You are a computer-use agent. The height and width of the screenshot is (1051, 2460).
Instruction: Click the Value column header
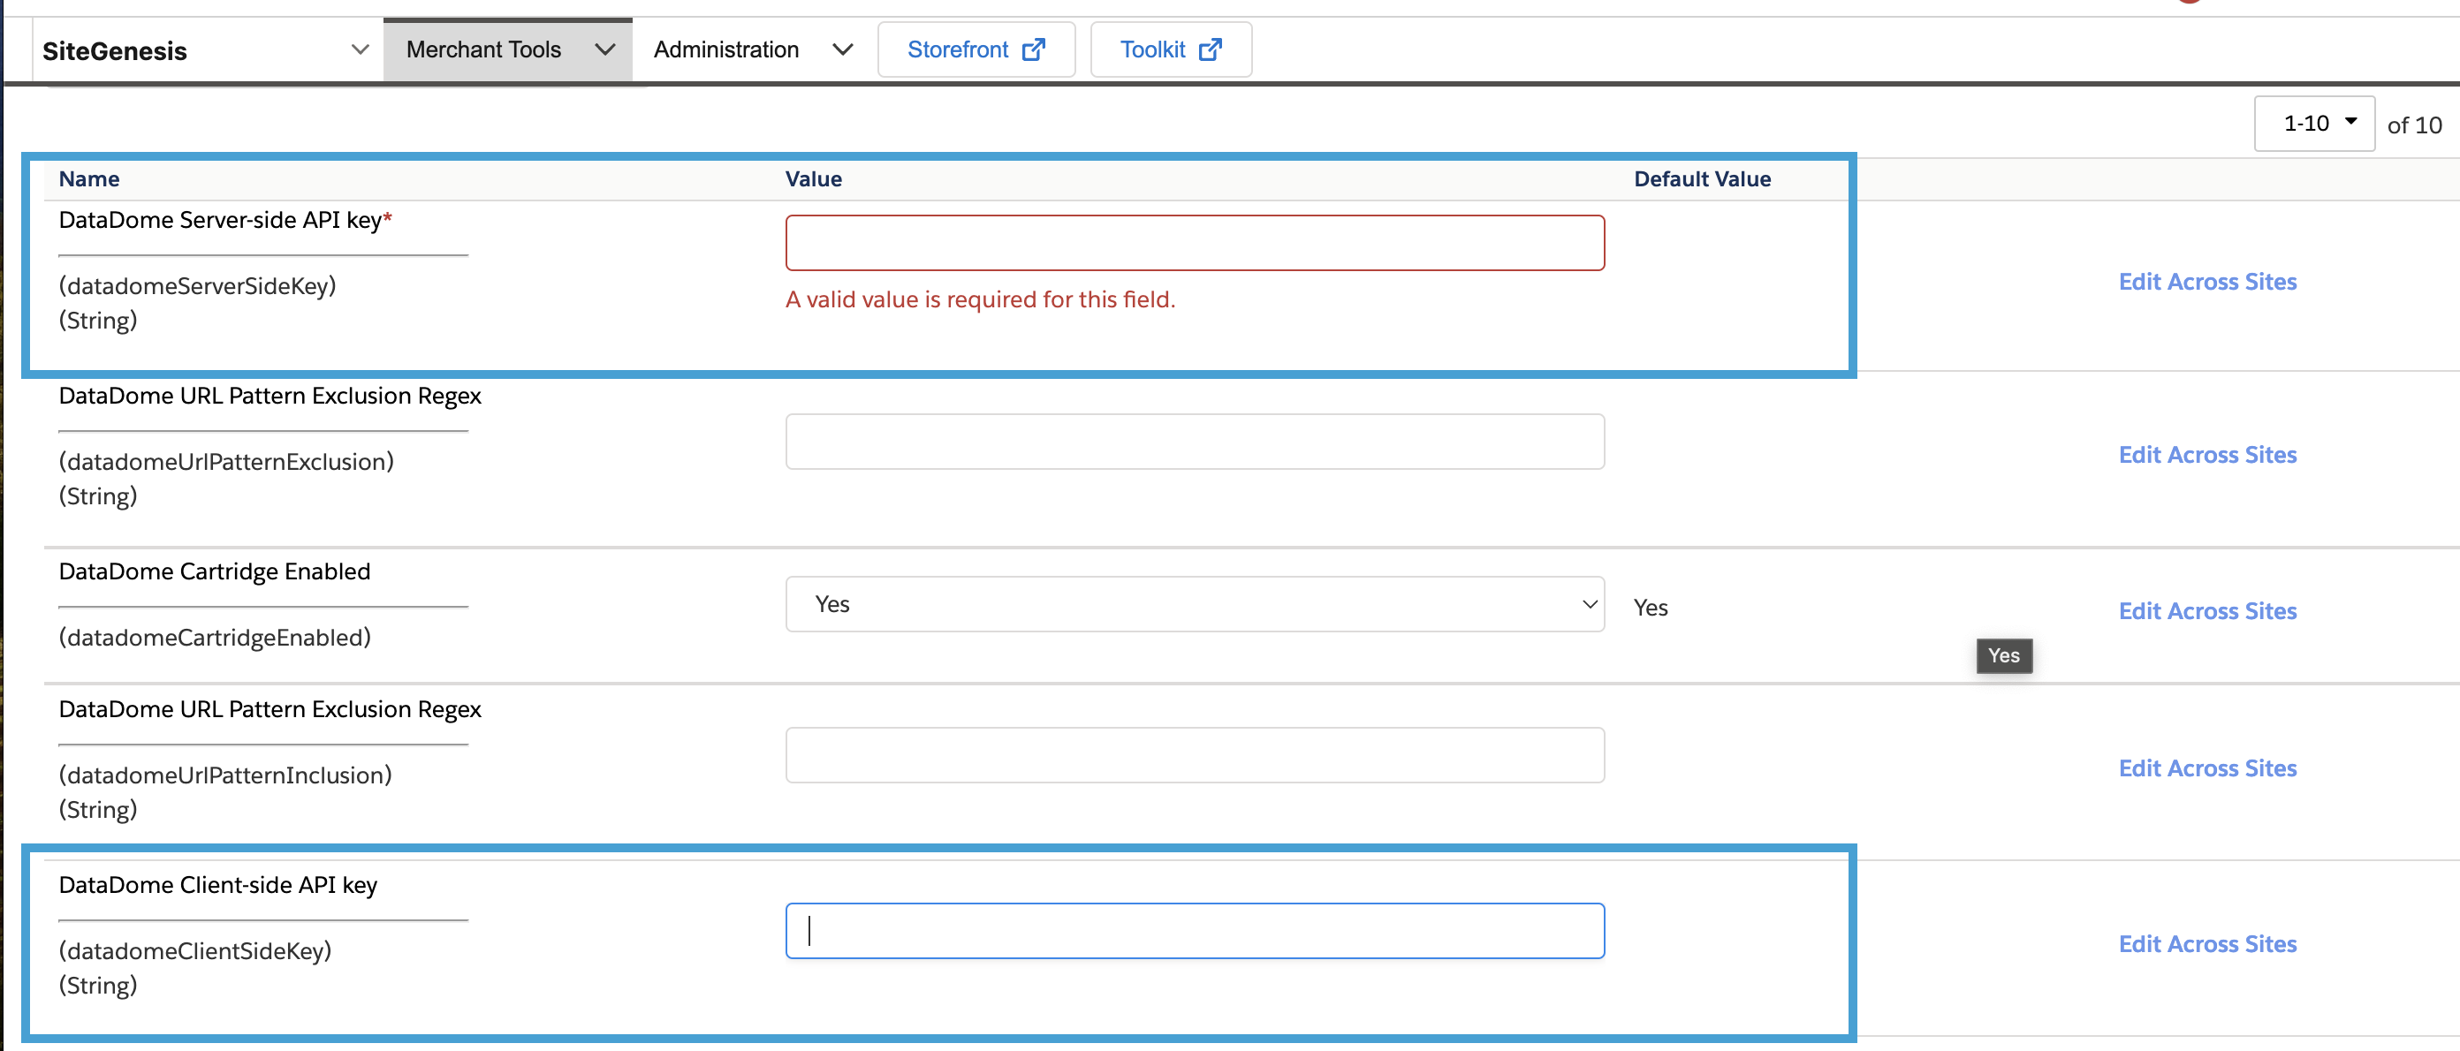coord(814,179)
